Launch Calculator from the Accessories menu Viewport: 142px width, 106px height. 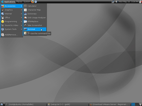tap(35, 6)
